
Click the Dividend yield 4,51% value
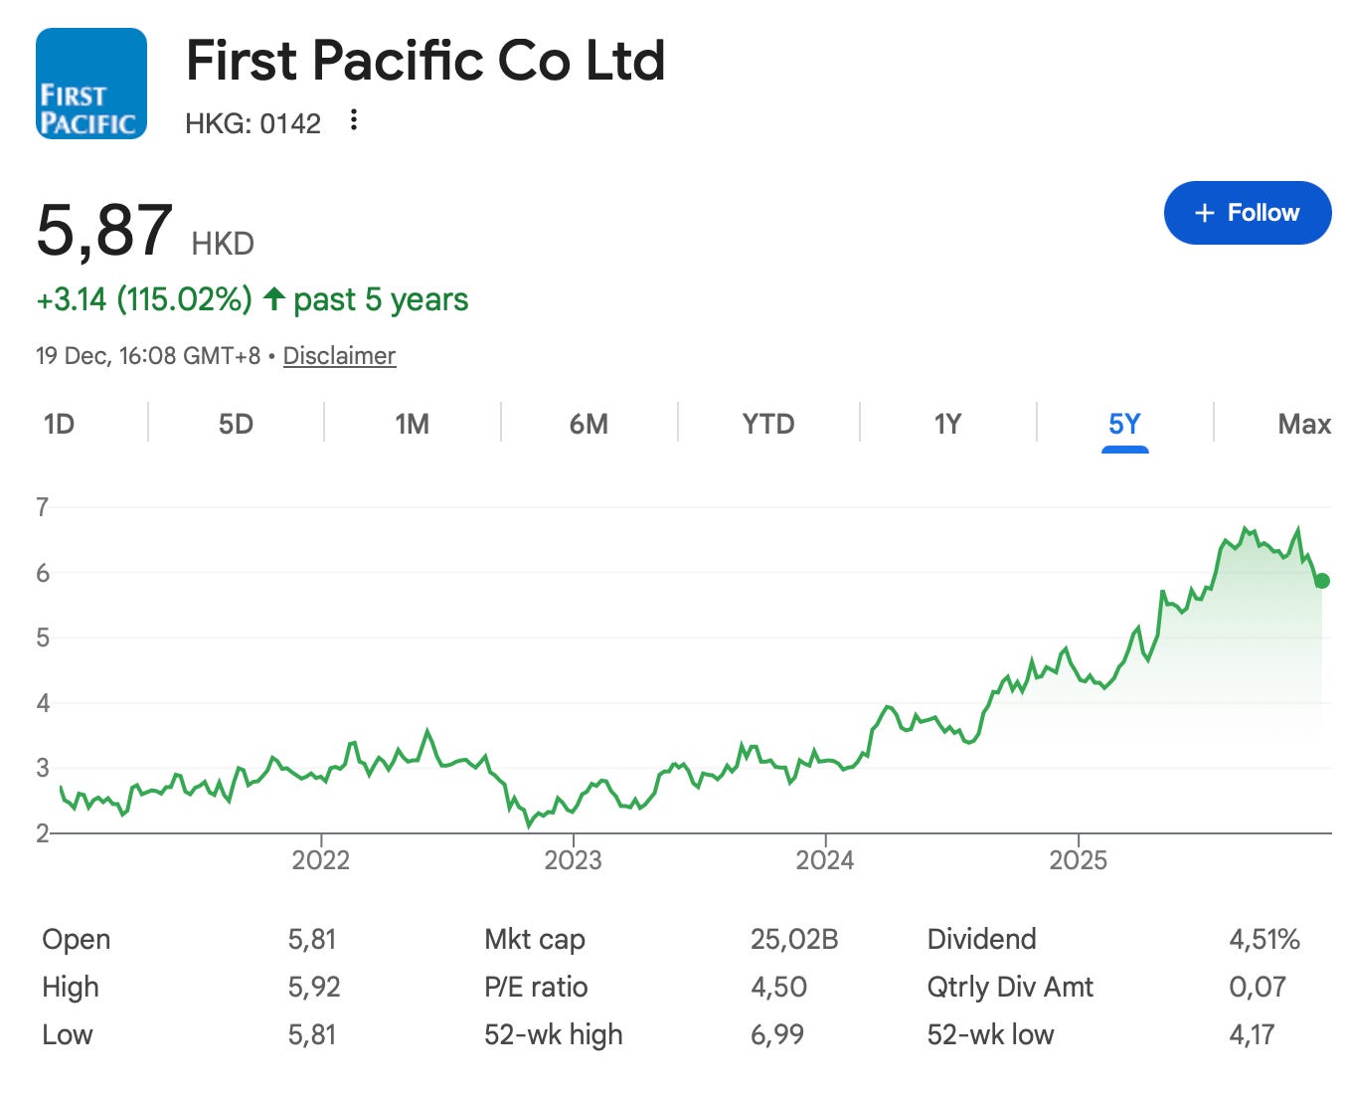(x=1264, y=939)
